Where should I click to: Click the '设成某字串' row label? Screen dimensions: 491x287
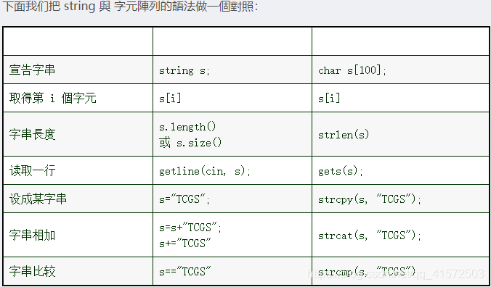pyautogui.click(x=38, y=199)
